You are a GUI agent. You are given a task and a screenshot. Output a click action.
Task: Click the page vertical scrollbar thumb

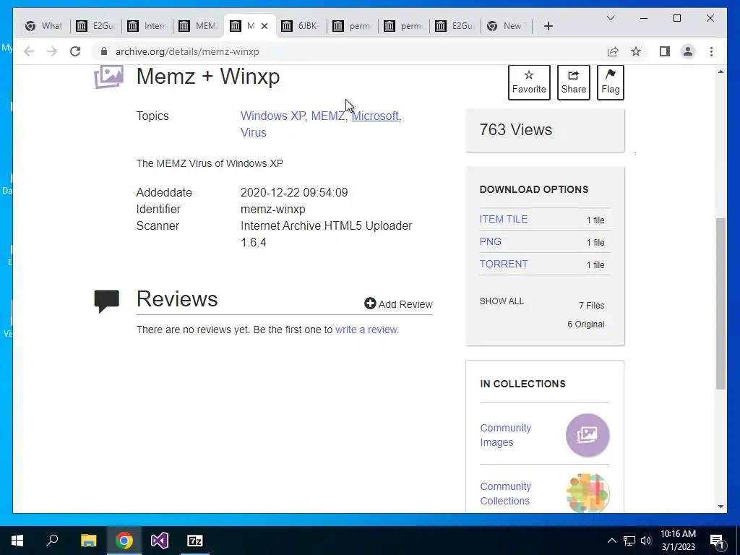[720, 304]
